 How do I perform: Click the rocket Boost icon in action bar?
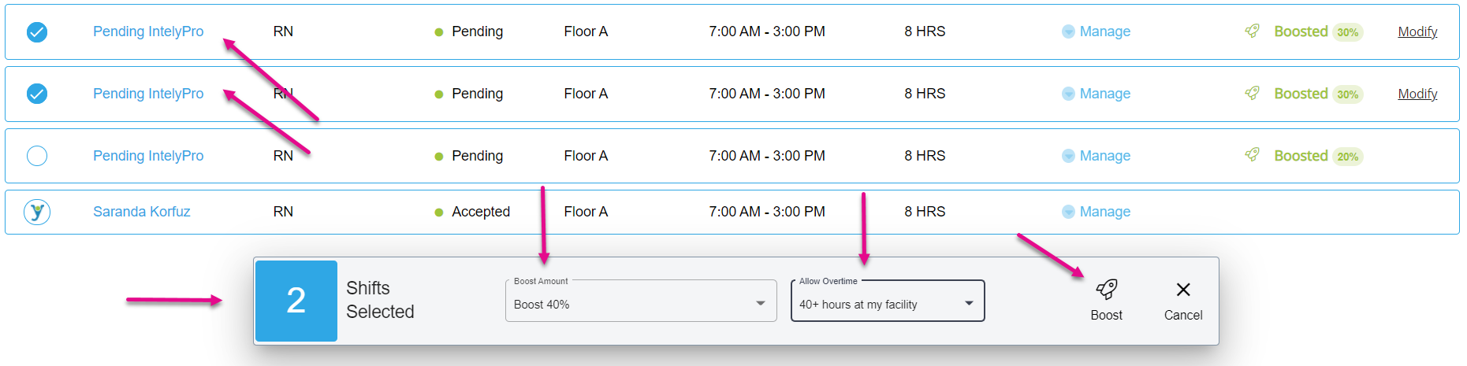coord(1106,290)
